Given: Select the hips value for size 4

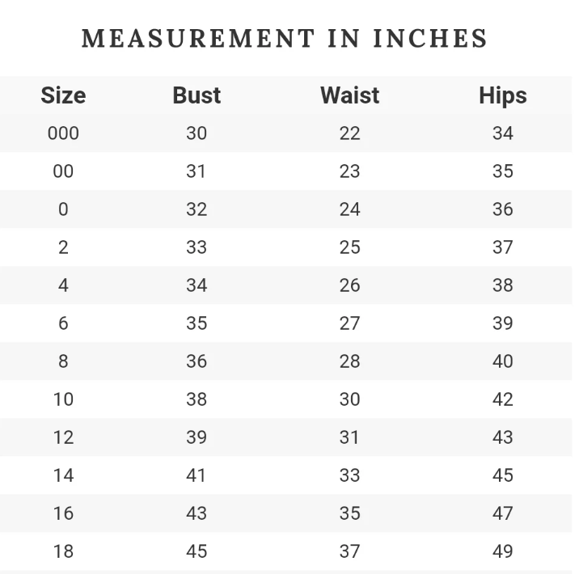Looking at the screenshot, I should 502,285.
